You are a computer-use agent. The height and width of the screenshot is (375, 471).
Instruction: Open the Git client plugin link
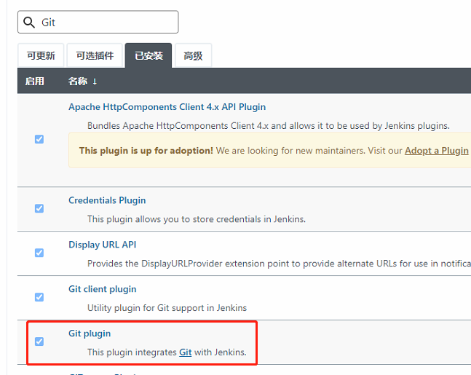pyautogui.click(x=103, y=289)
